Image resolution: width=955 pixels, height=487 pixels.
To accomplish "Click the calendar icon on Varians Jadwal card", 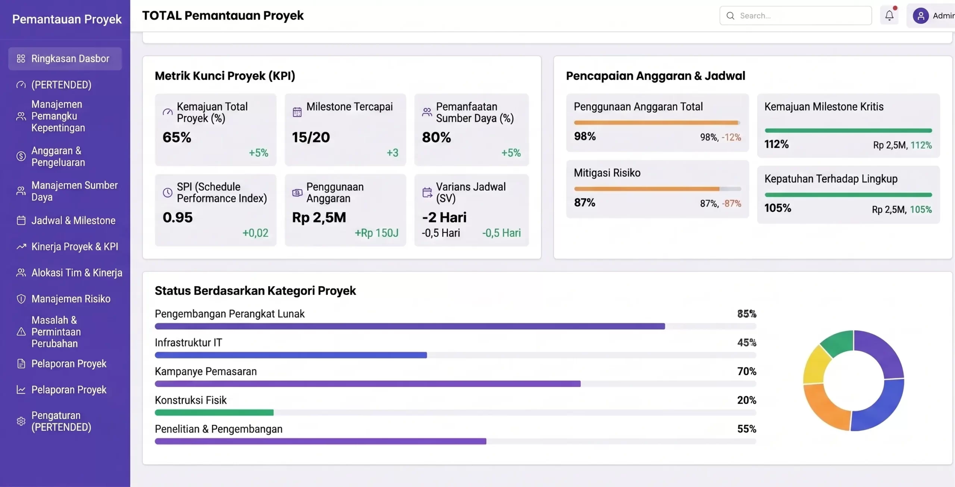I will pyautogui.click(x=427, y=193).
